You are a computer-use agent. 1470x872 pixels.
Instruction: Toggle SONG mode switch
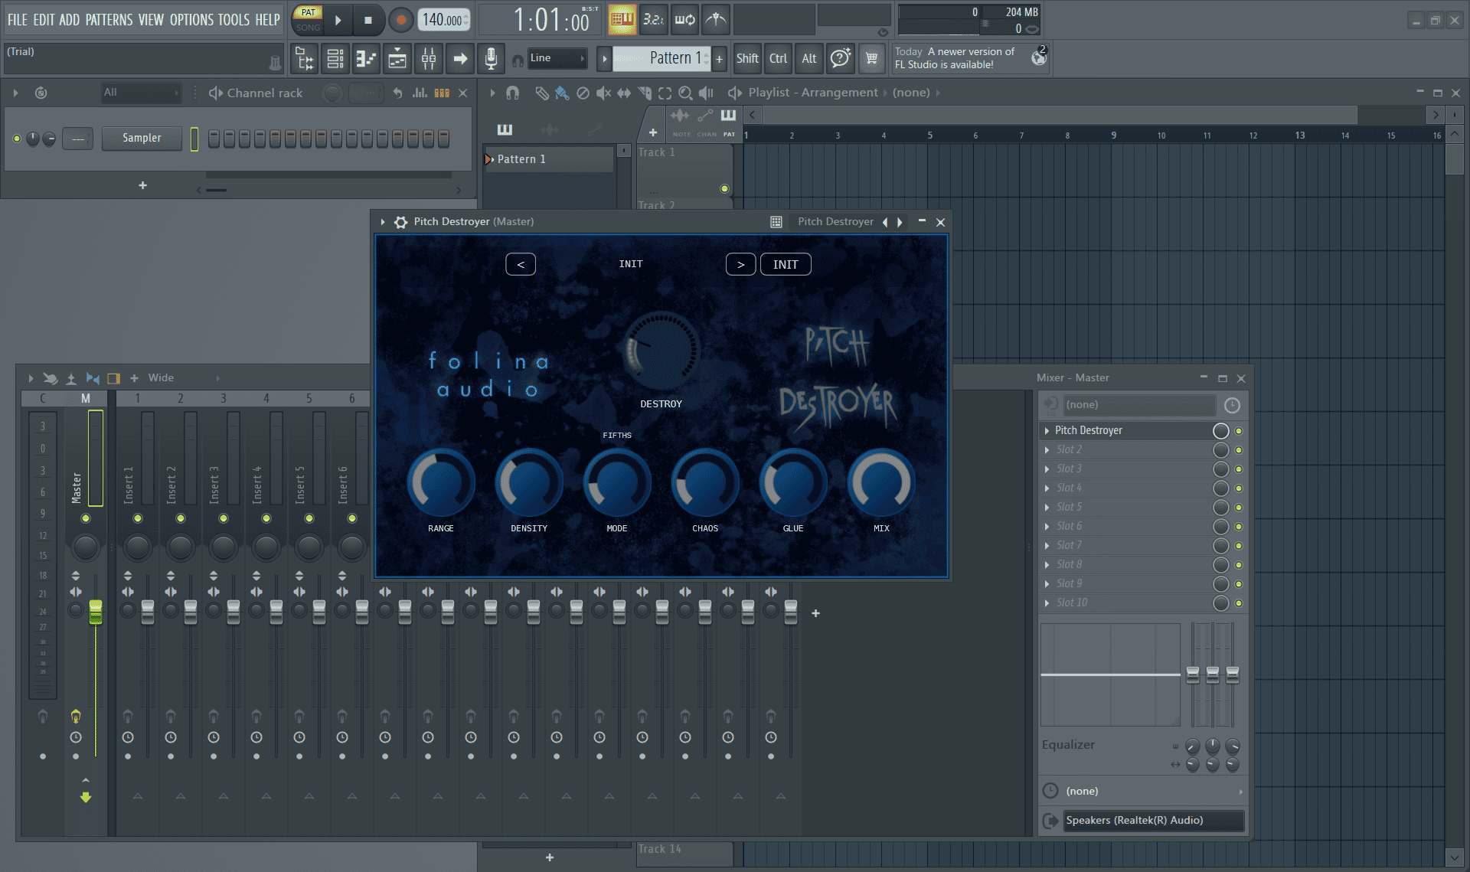pyautogui.click(x=308, y=27)
